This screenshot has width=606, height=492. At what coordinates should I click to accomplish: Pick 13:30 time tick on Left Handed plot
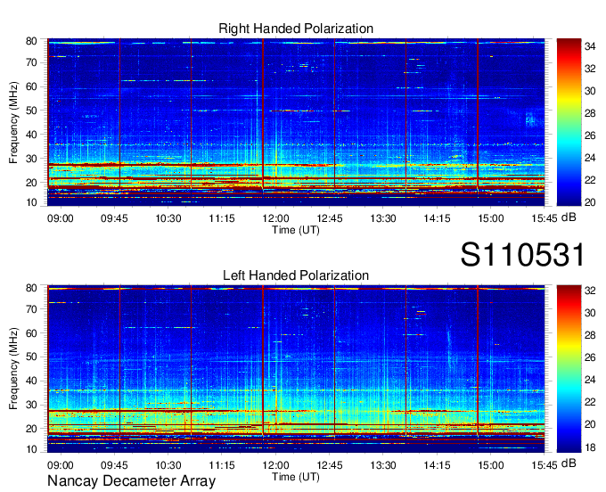point(383,465)
